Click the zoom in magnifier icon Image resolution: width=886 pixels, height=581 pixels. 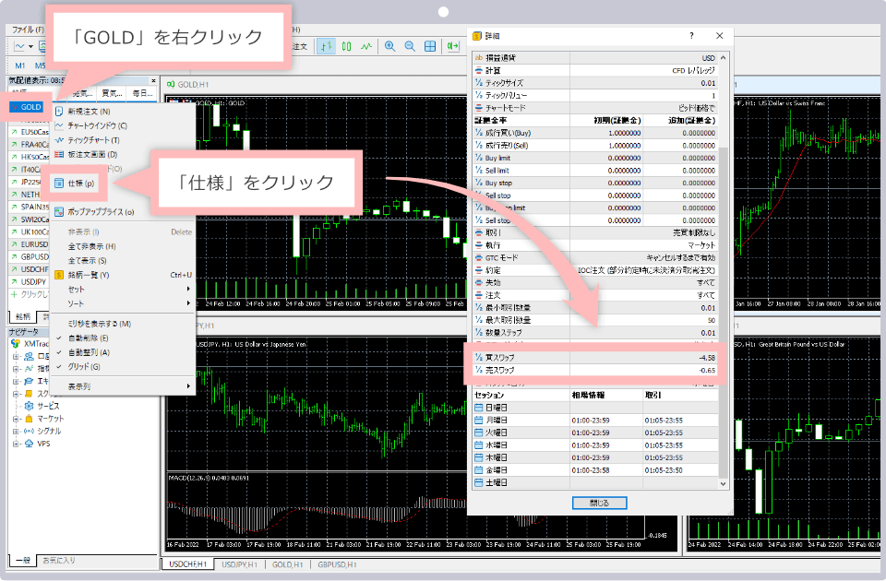pos(390,46)
